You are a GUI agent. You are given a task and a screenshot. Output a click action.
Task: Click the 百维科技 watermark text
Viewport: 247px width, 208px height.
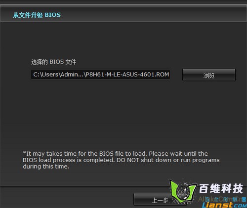pyautogui.click(x=221, y=188)
